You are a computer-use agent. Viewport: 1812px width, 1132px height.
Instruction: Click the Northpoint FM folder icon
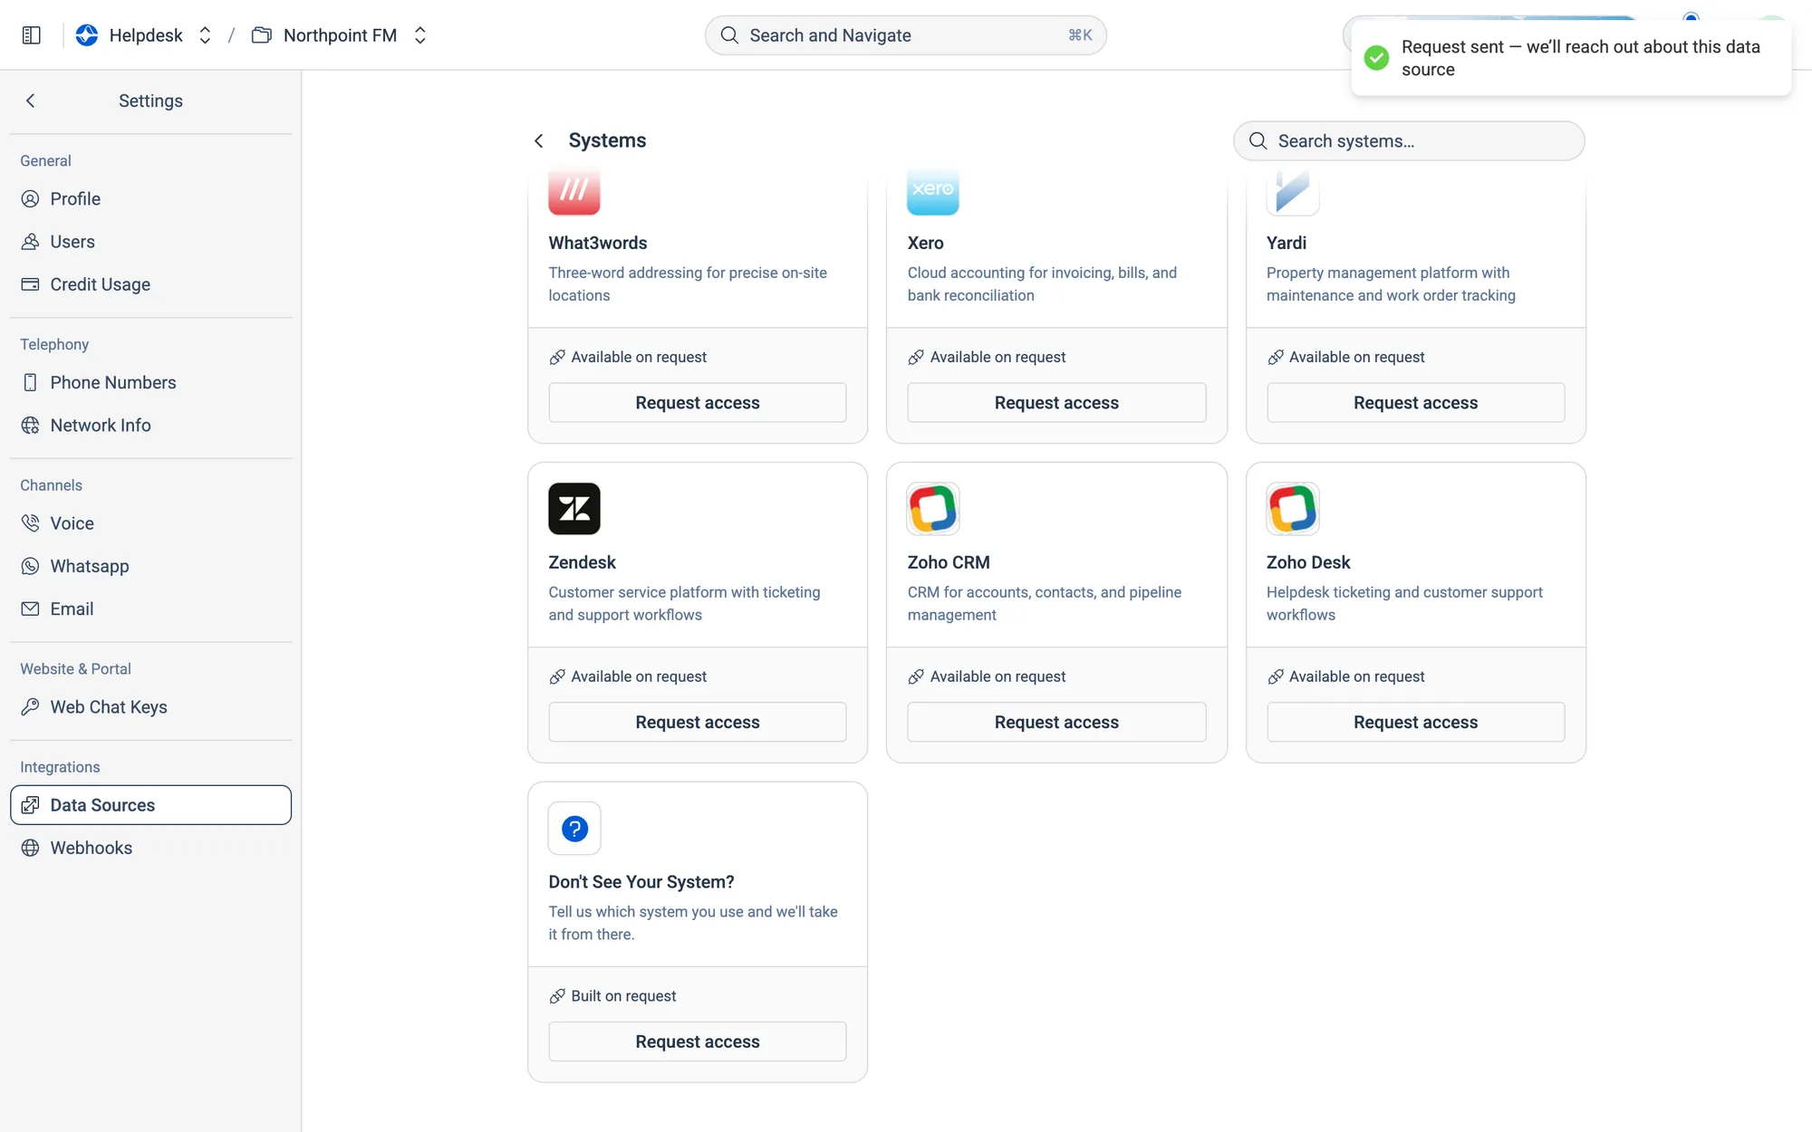(x=262, y=35)
